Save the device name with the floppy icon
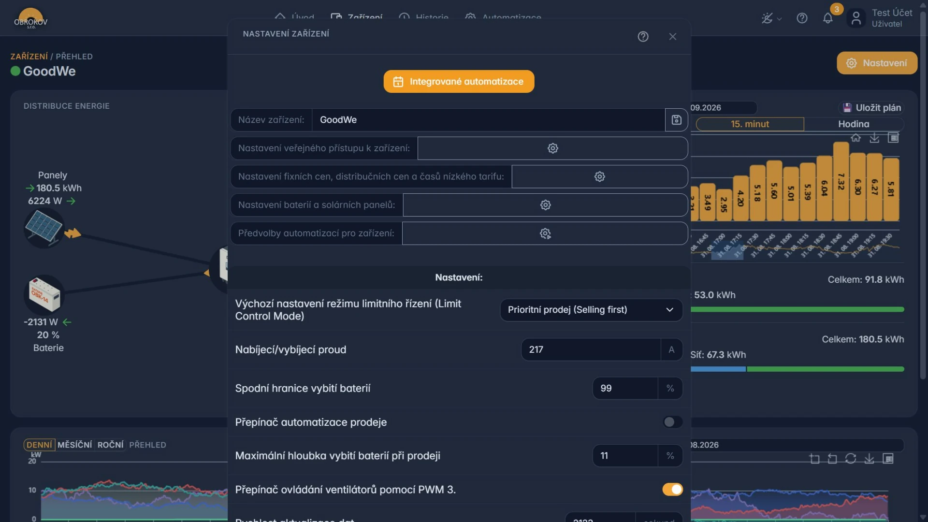The image size is (928, 522). click(676, 120)
